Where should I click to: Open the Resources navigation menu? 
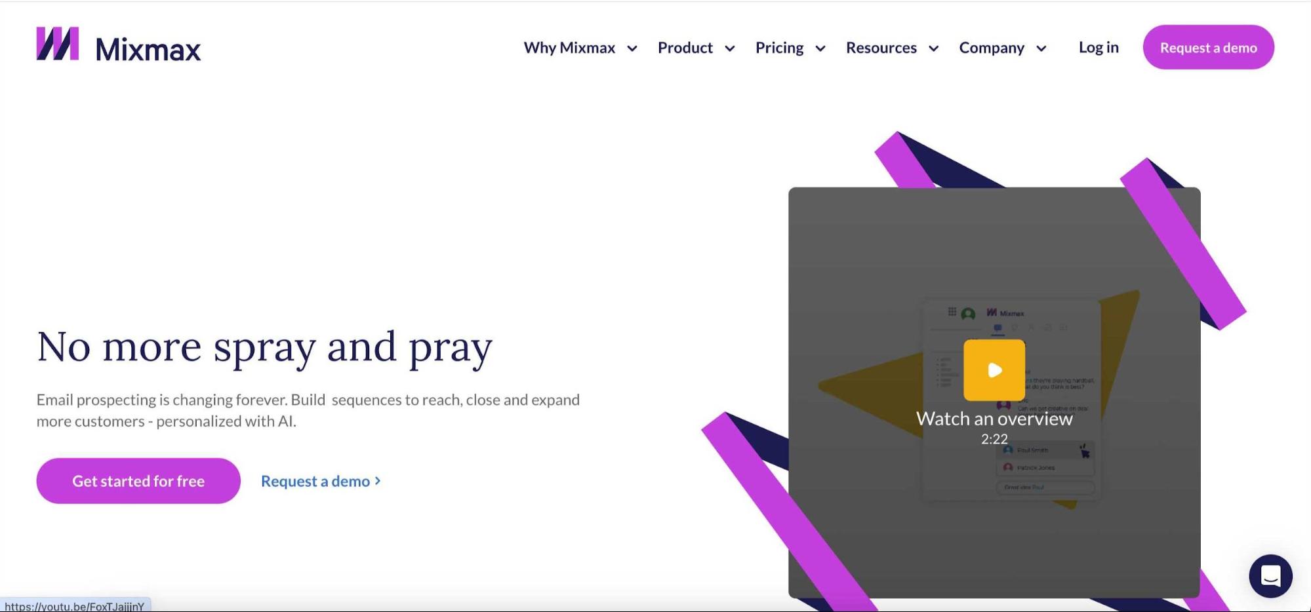[x=881, y=48]
